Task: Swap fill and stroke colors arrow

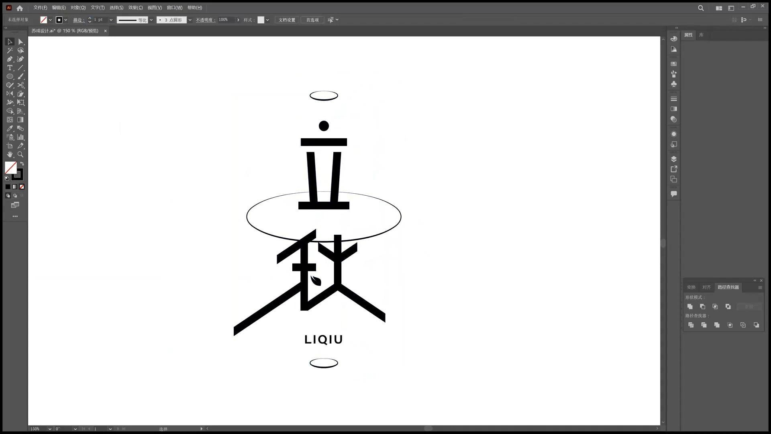Action: 22,164
